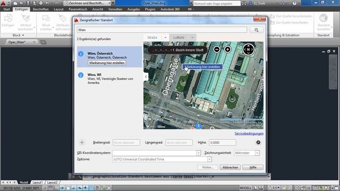Click Markierung hier erstellen context item on map
The width and height of the screenshot is (340, 191).
202,67
